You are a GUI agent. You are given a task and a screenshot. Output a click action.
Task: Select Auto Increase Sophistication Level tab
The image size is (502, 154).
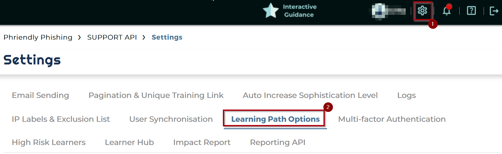pos(310,95)
